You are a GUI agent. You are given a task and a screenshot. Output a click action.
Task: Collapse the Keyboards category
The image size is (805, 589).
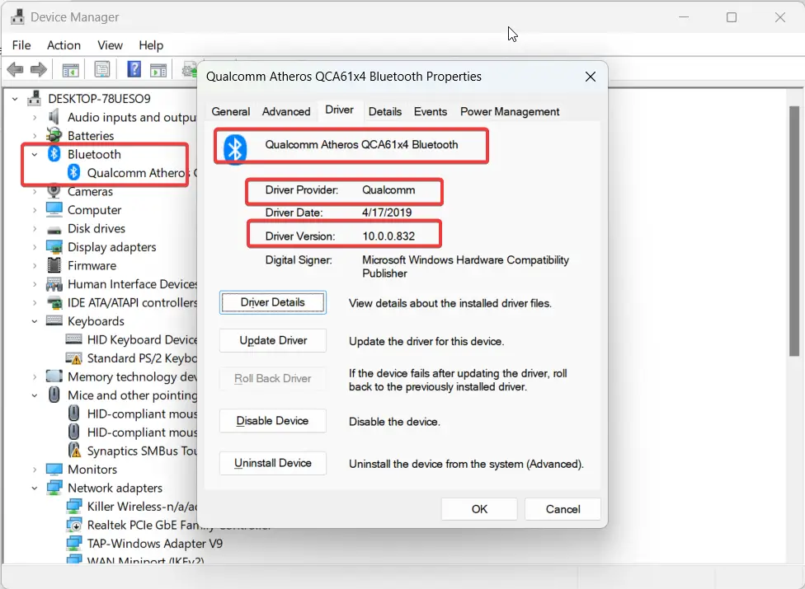[x=35, y=321]
